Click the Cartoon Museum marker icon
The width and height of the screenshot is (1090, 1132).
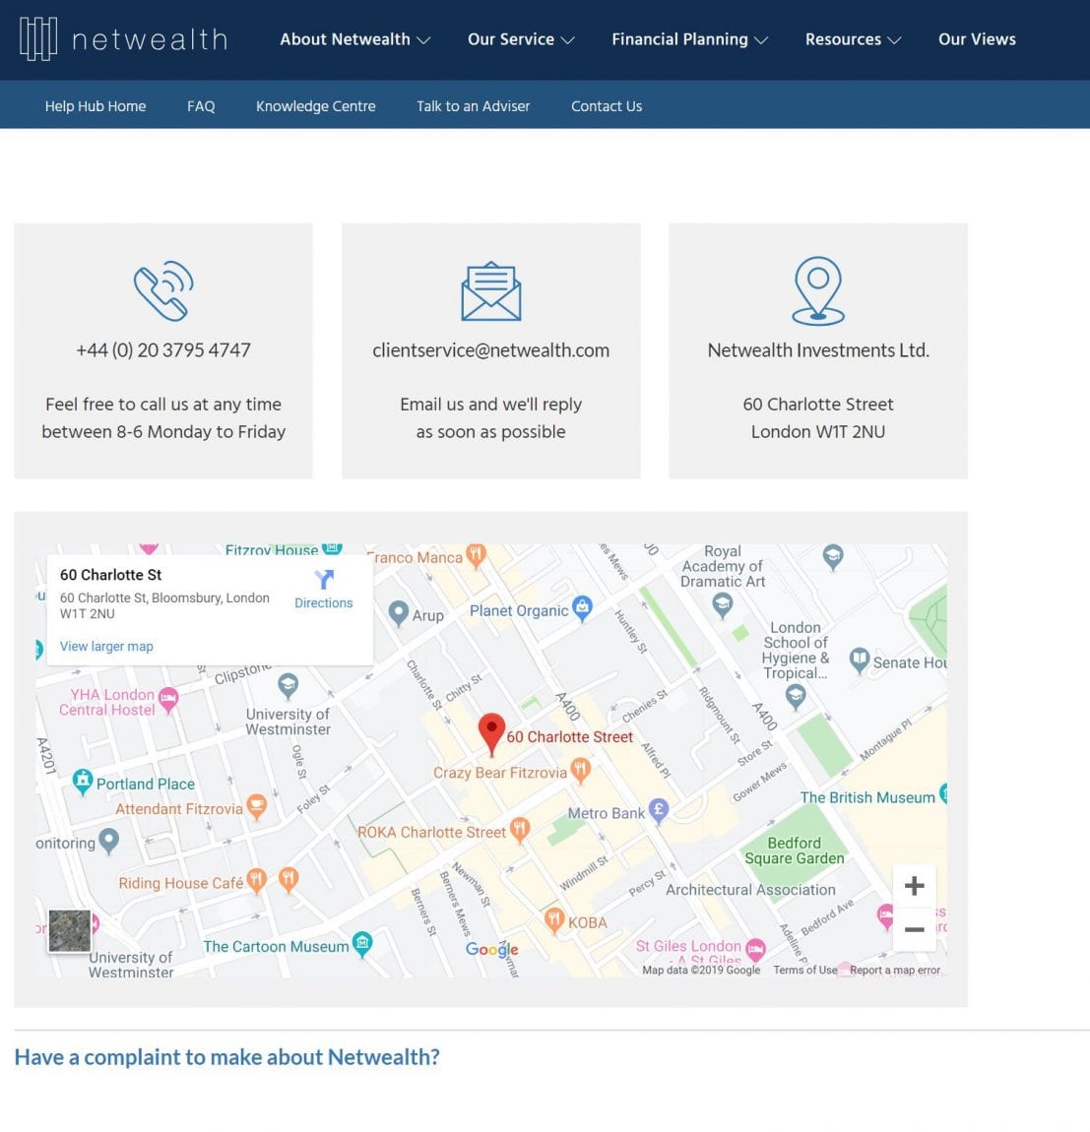tap(362, 944)
